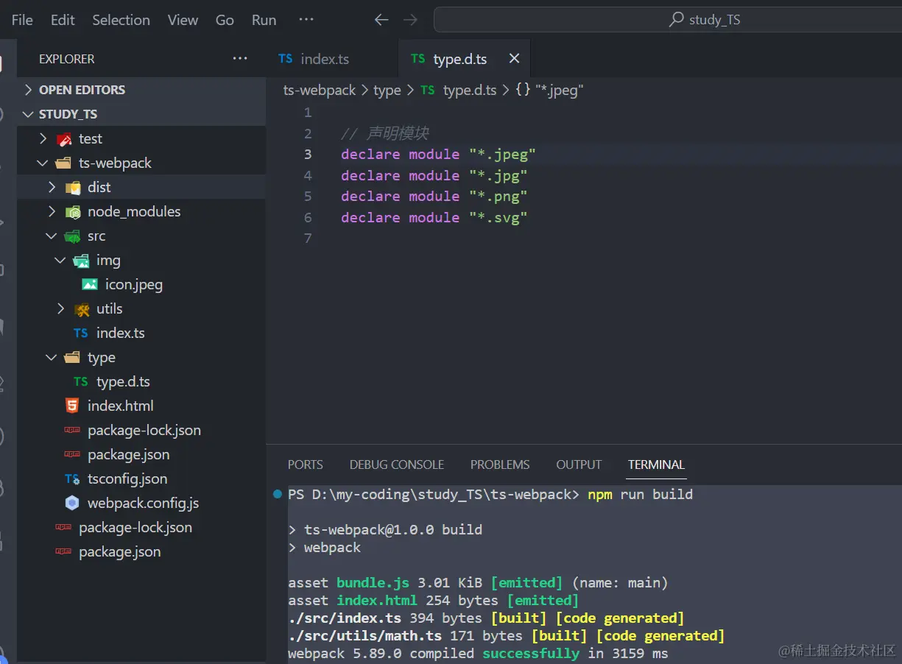Click bundle.js in the terminal output
The height and width of the screenshot is (664, 902).
click(373, 583)
